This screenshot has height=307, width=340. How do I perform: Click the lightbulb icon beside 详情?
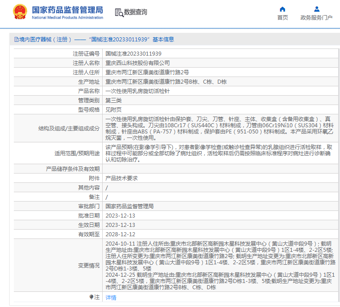coord(91,297)
